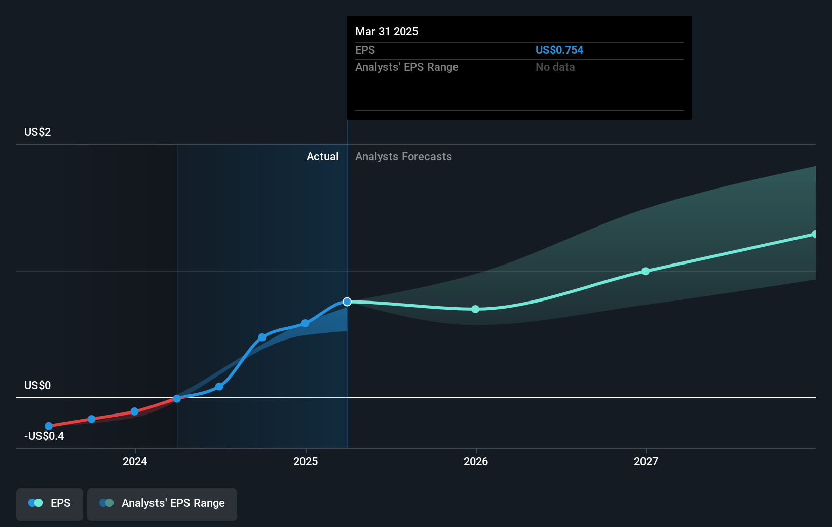Click the US$2 y-axis label
The height and width of the screenshot is (527, 832).
point(37,132)
